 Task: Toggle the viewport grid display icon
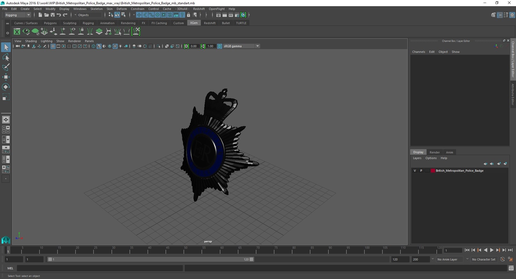pos(53,46)
